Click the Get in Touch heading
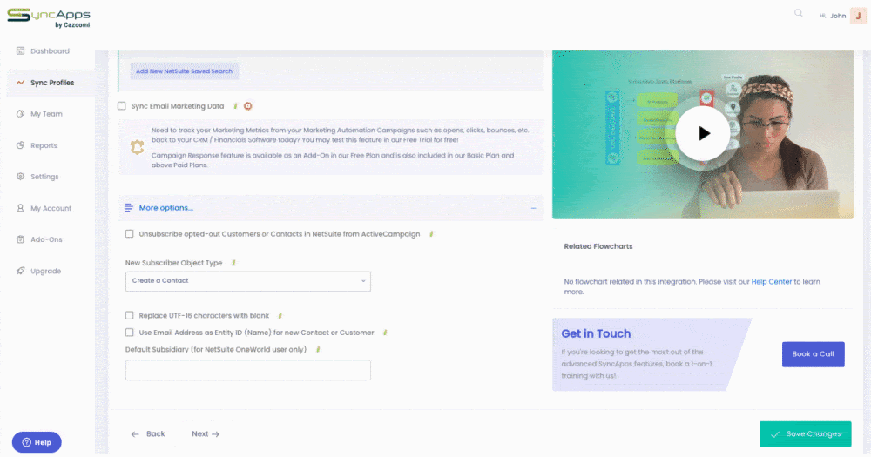 point(596,333)
